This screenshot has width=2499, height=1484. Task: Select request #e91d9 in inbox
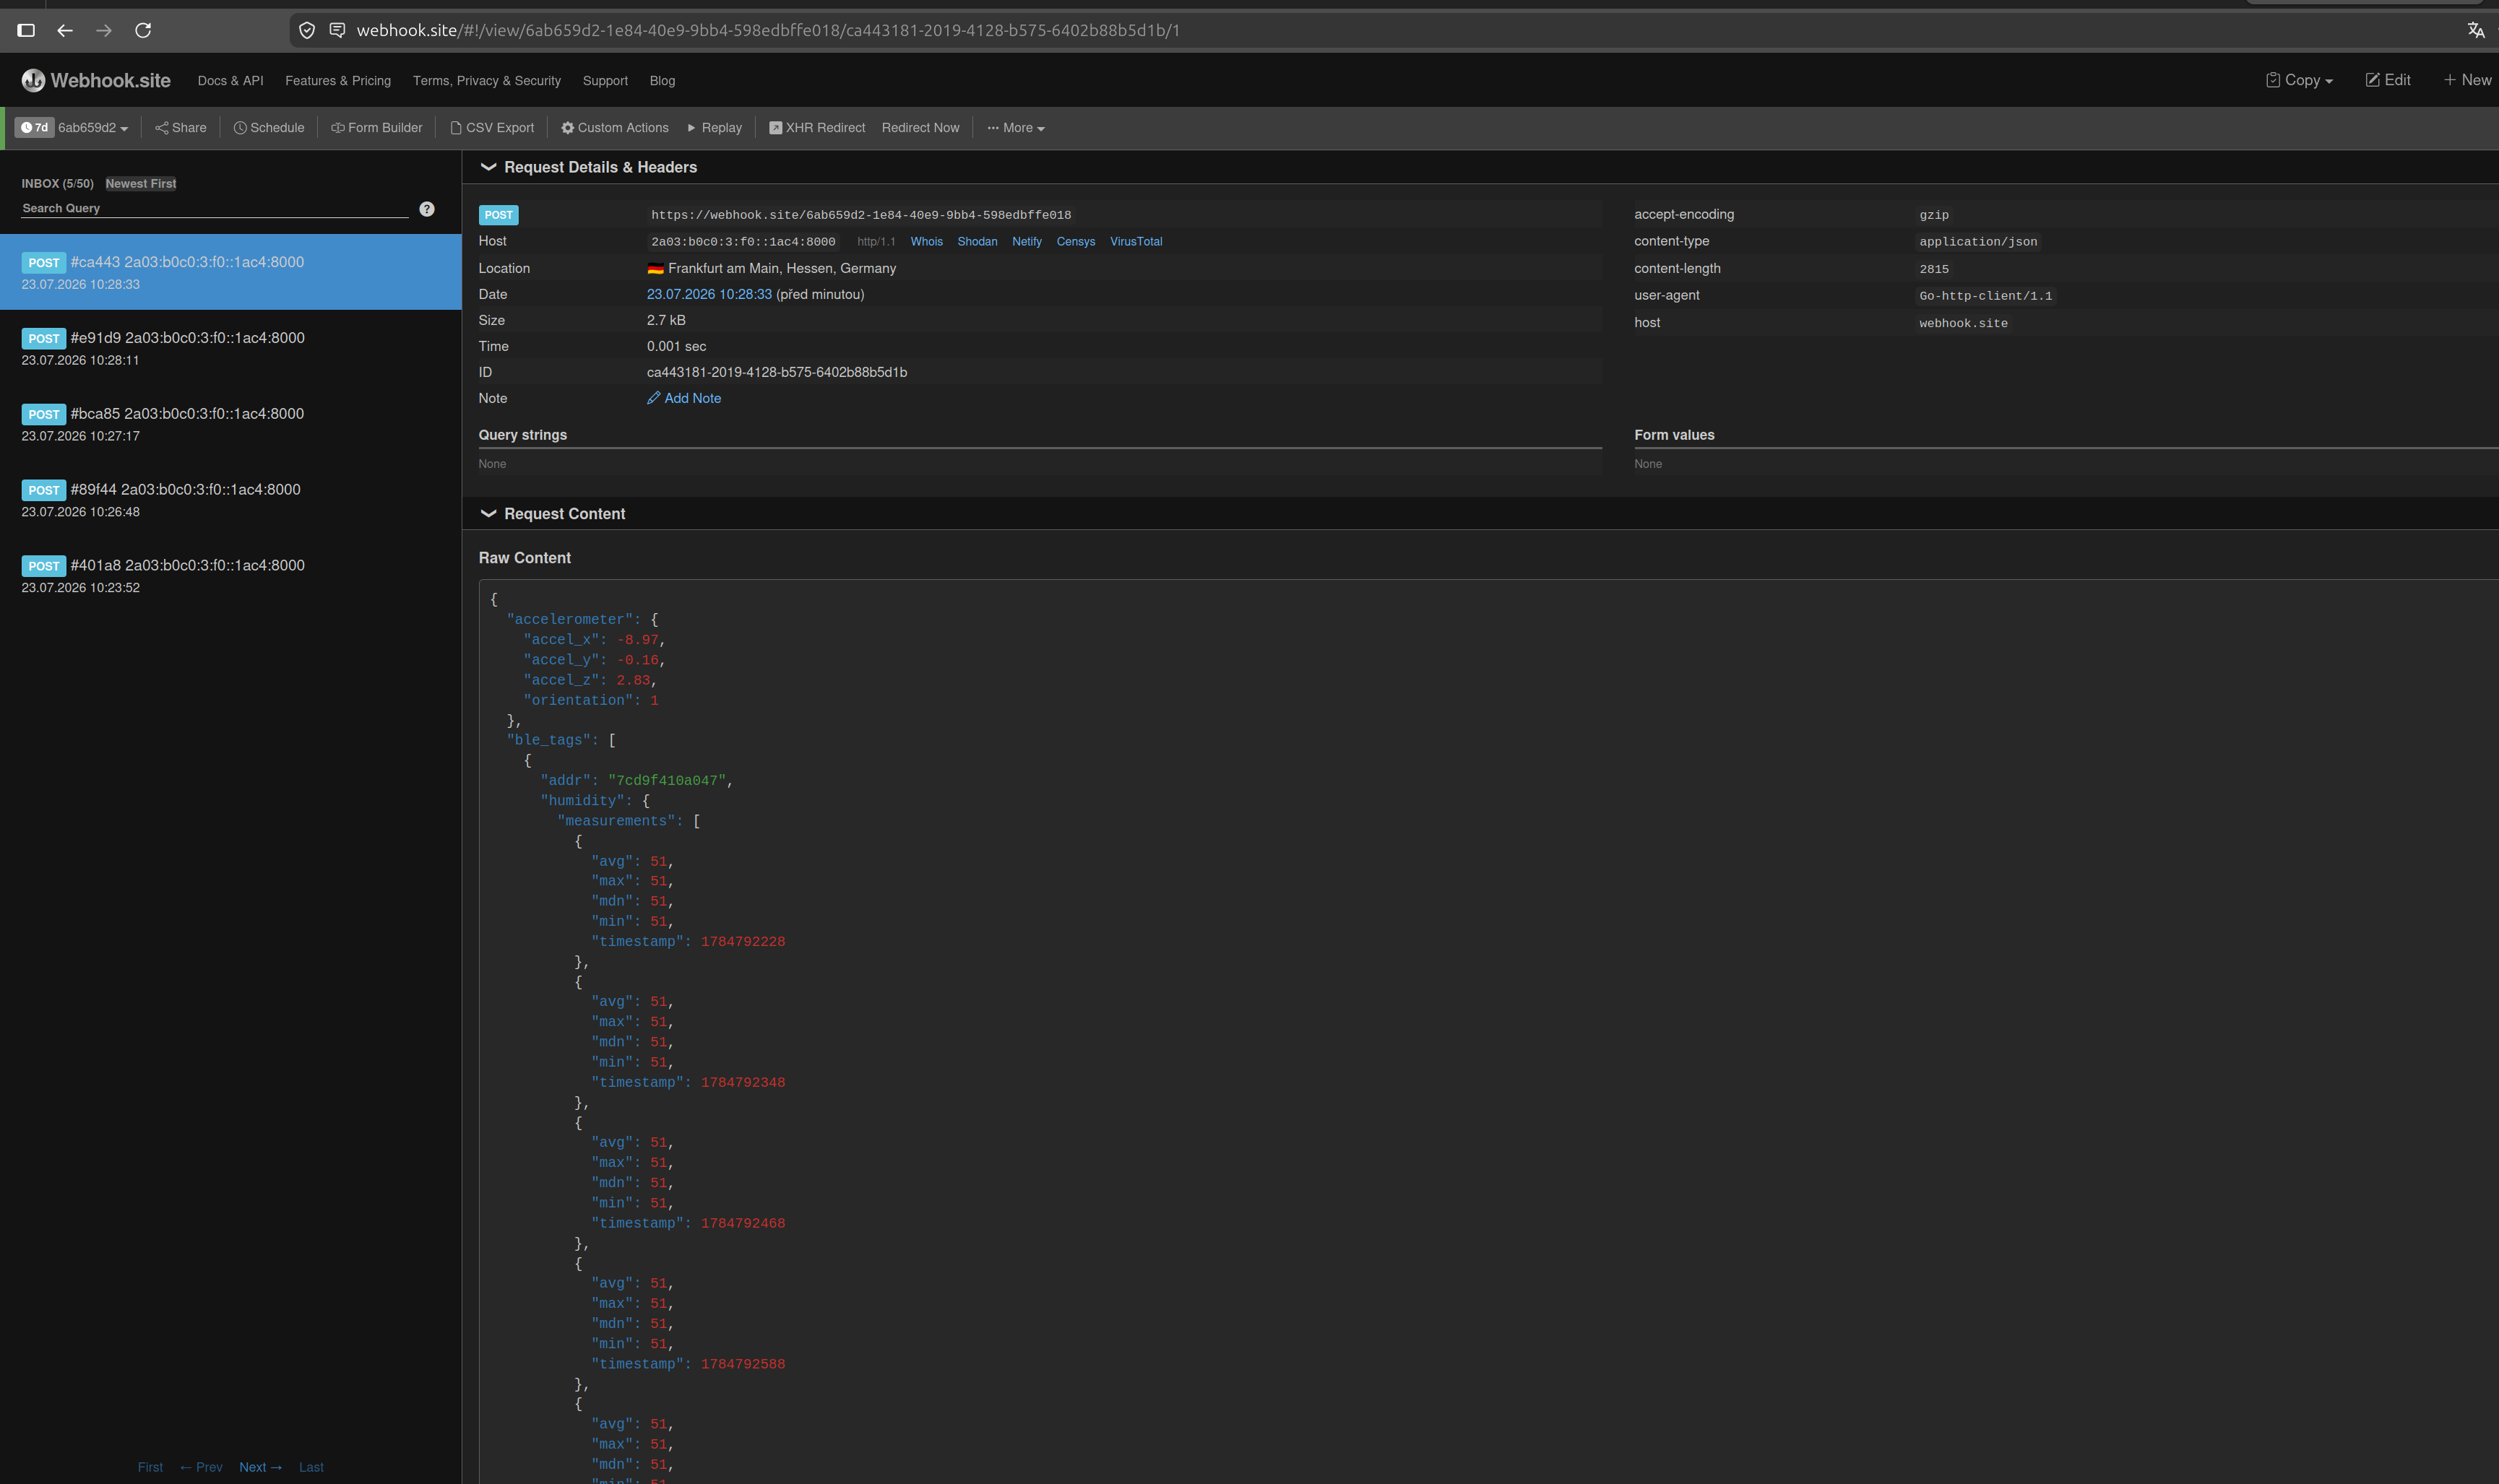tap(231, 348)
